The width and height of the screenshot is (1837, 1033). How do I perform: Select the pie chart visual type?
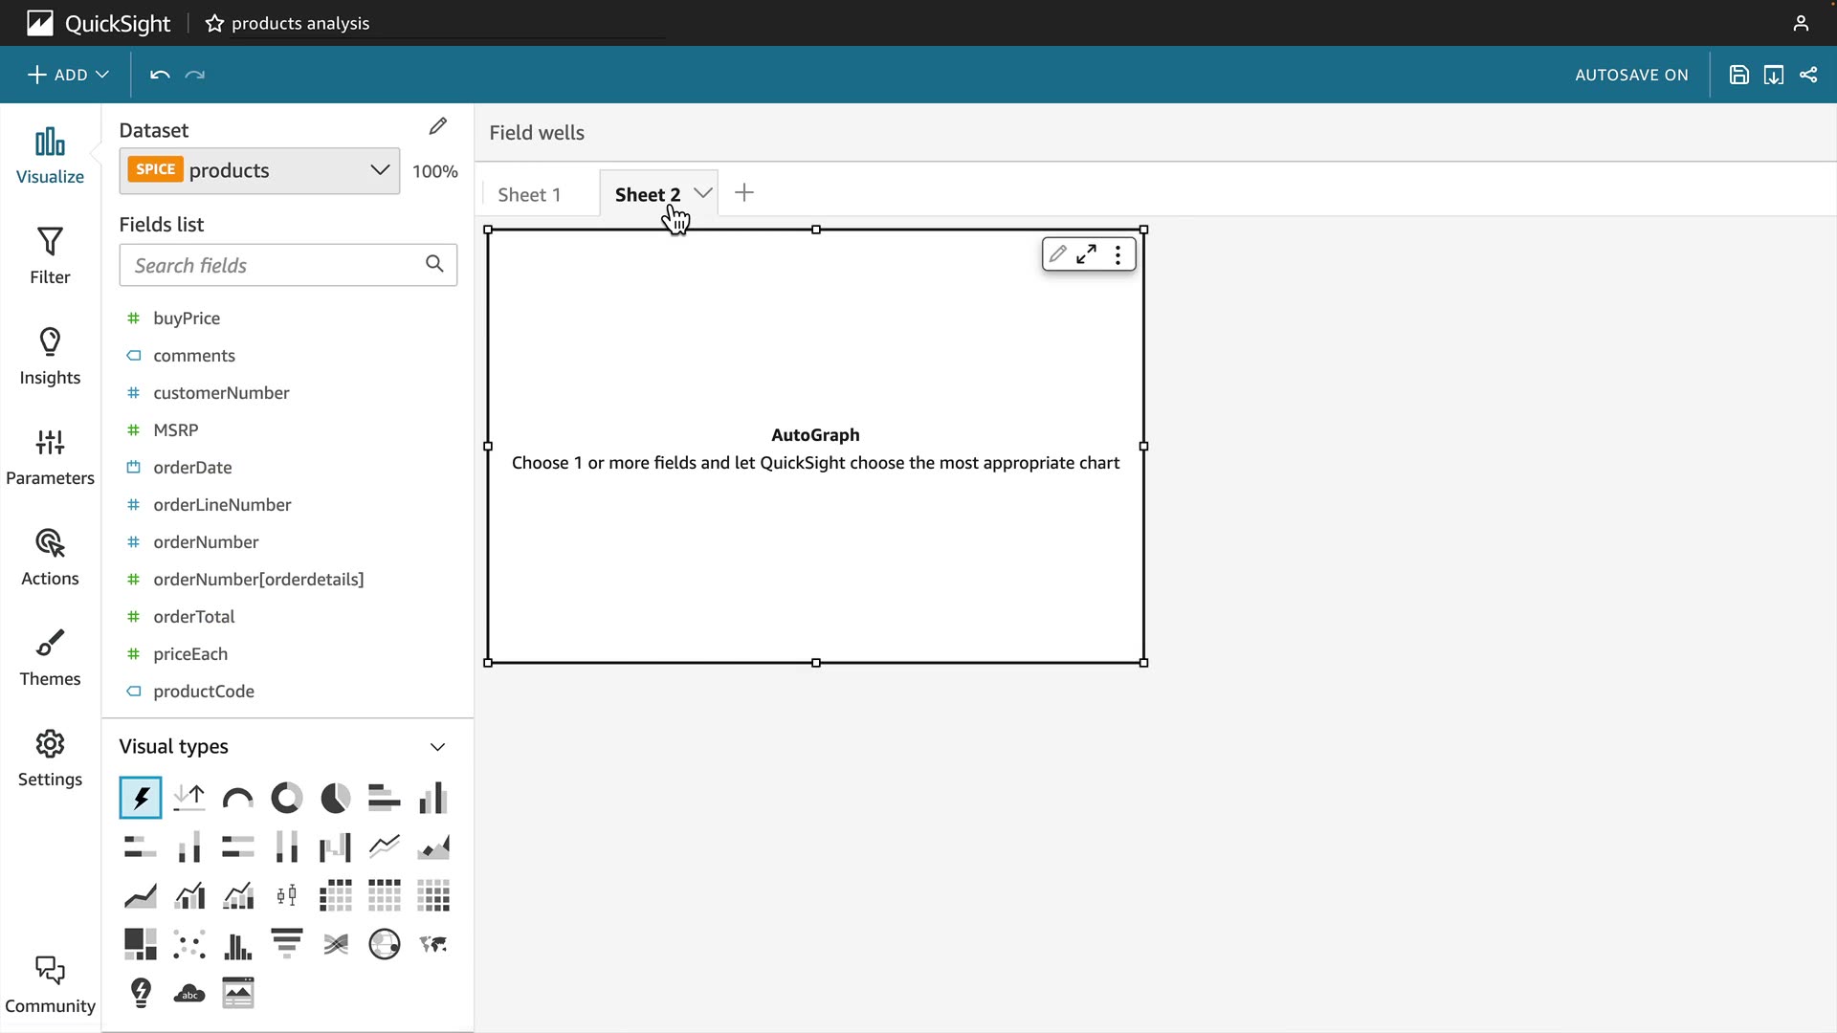point(335,798)
